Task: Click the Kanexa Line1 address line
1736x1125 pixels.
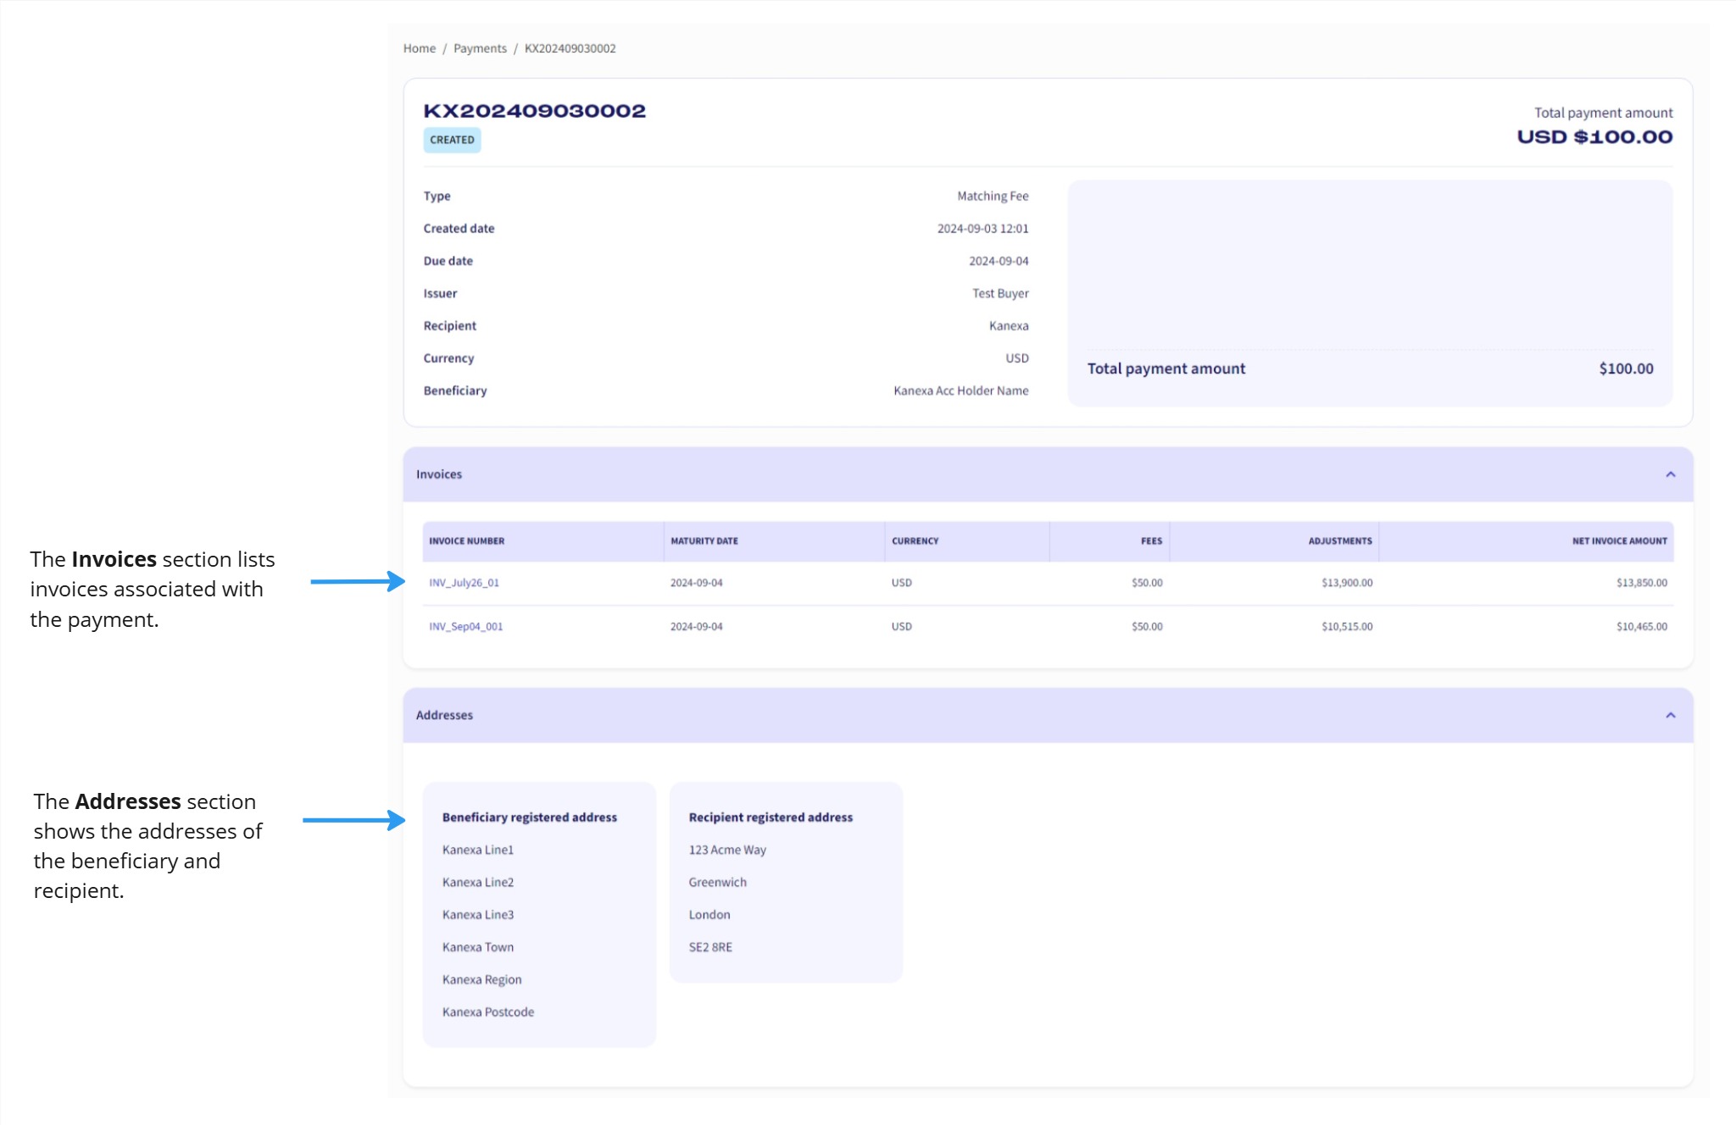Action: click(x=477, y=850)
